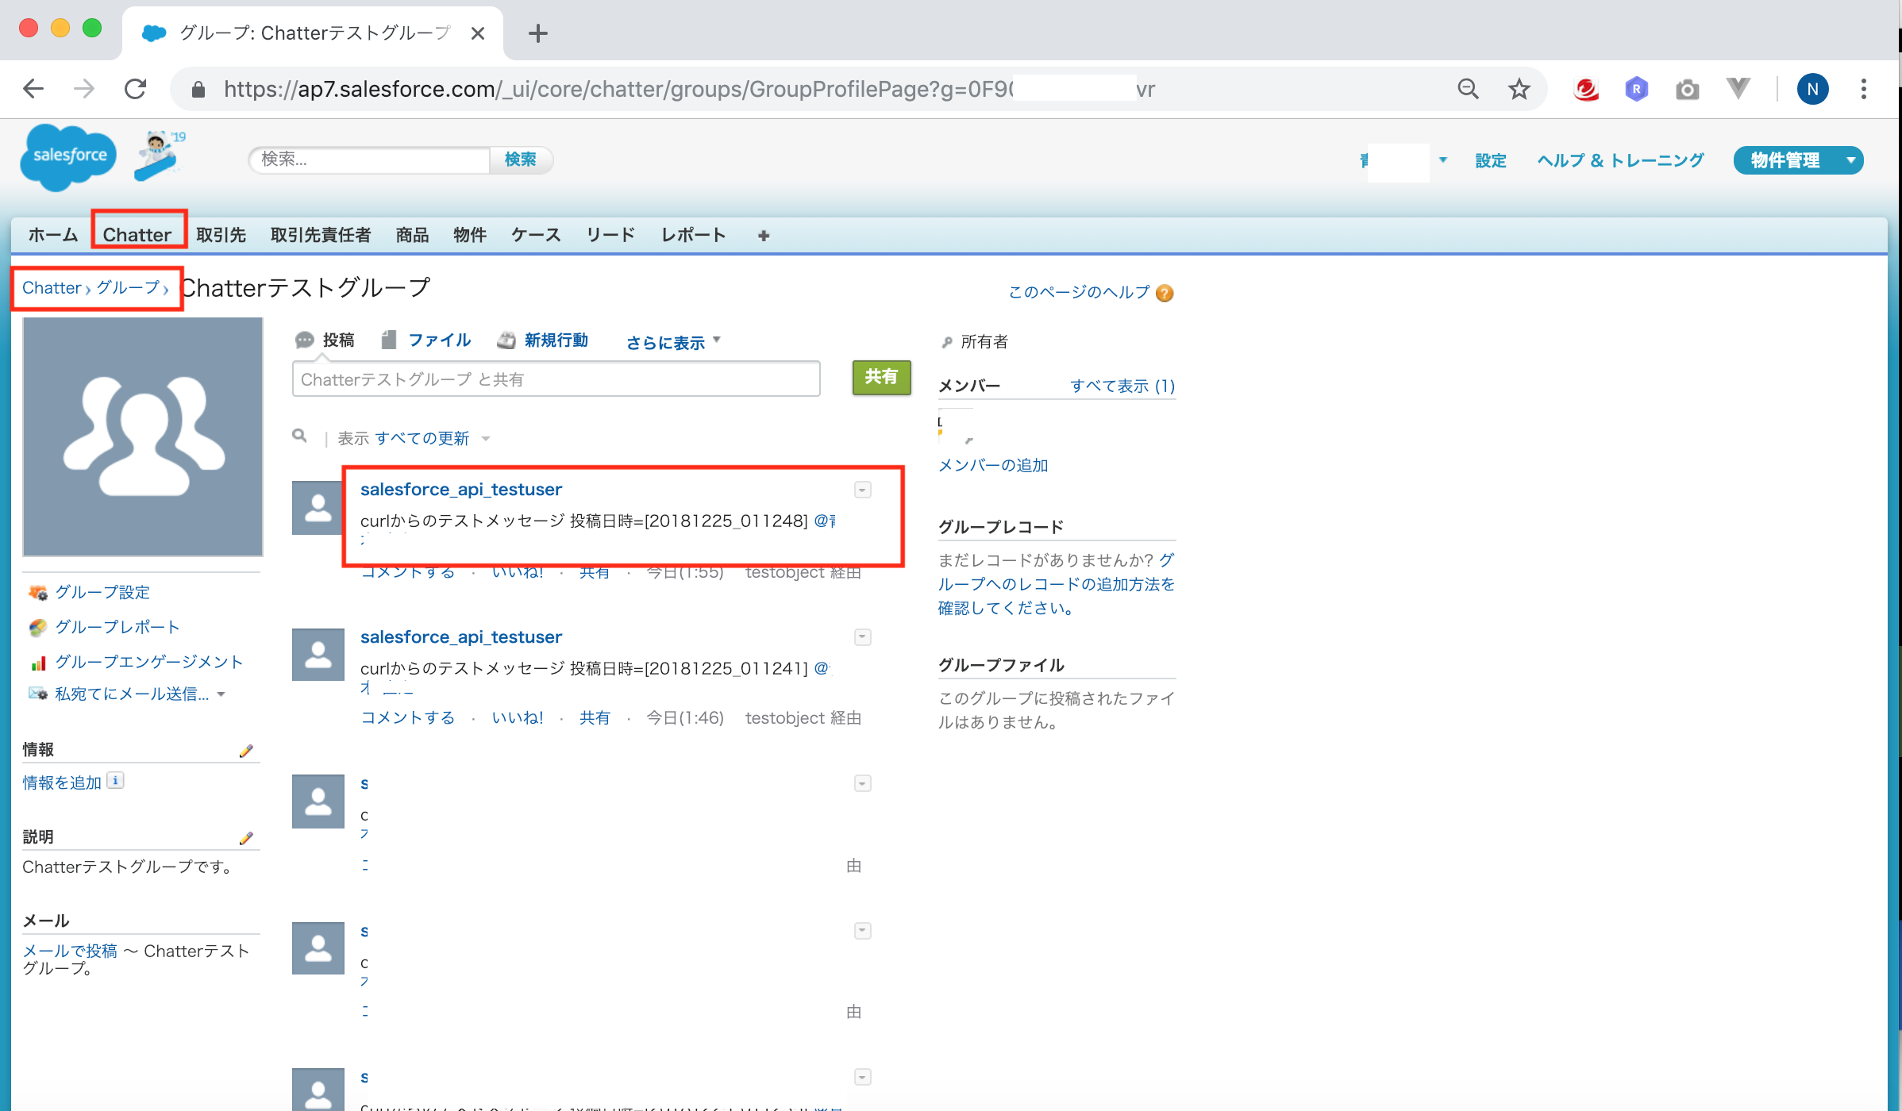Click the camera extension icon
The image size is (1902, 1111).
1687,90
